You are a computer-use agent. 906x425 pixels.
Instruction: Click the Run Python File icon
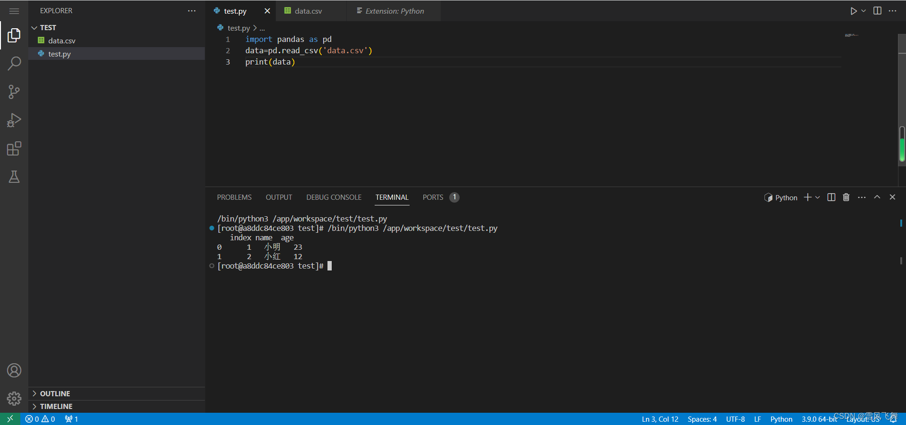point(854,10)
